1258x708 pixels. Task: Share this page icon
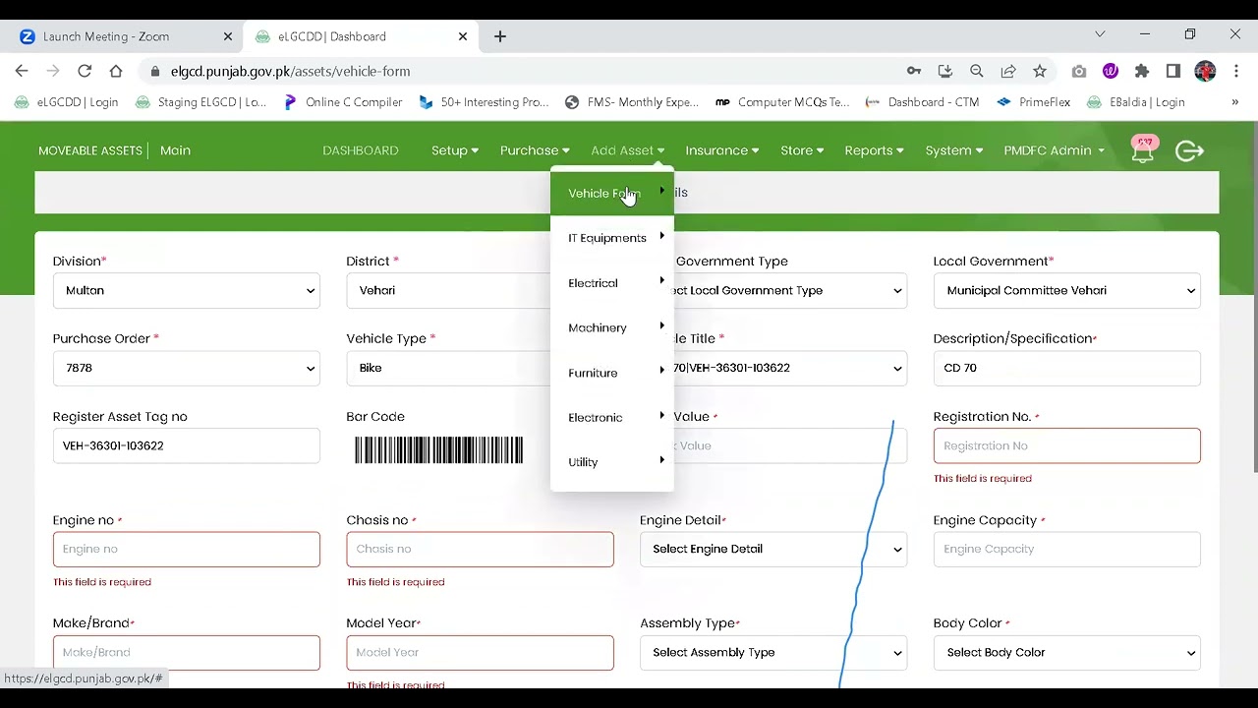[x=1008, y=71]
